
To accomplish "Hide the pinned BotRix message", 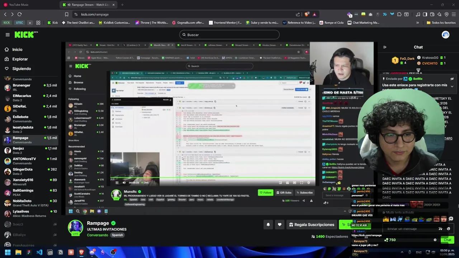I will click(452, 79).
